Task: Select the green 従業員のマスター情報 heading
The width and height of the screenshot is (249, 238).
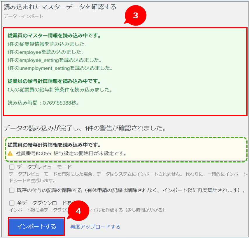Action: [x=54, y=36]
